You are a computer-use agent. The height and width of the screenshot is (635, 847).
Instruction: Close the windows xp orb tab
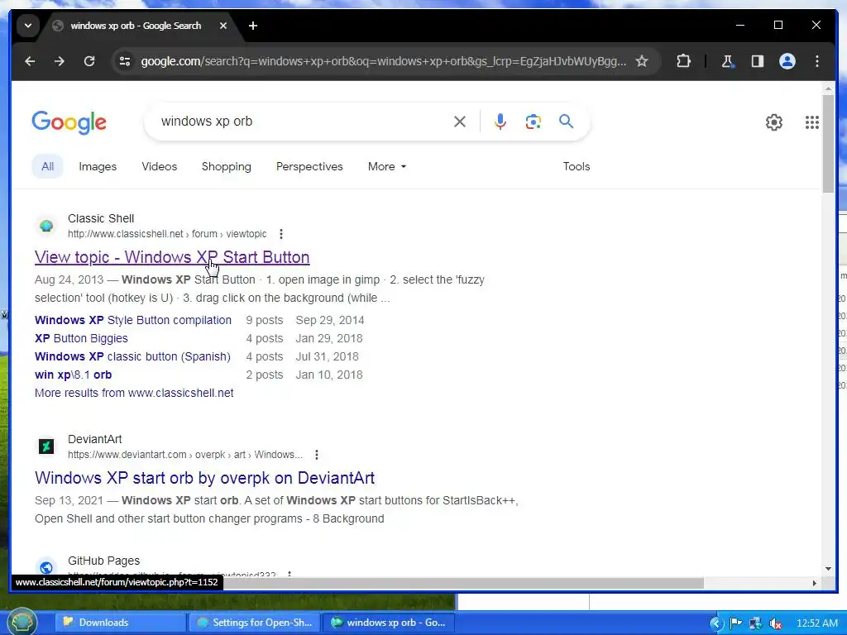pos(223,26)
